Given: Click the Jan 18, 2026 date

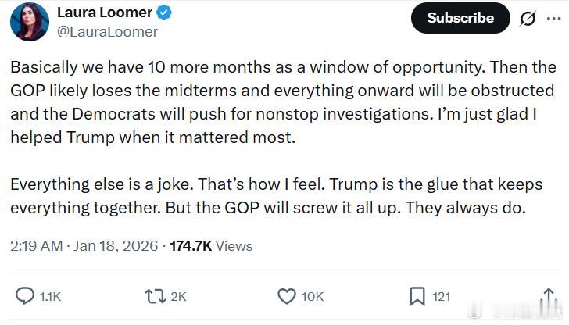Looking at the screenshot, I should [x=114, y=245].
